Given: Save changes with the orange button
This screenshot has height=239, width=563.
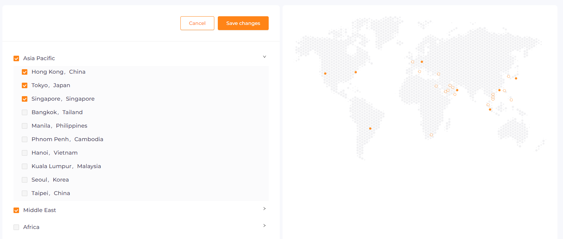Looking at the screenshot, I should pos(243,23).
